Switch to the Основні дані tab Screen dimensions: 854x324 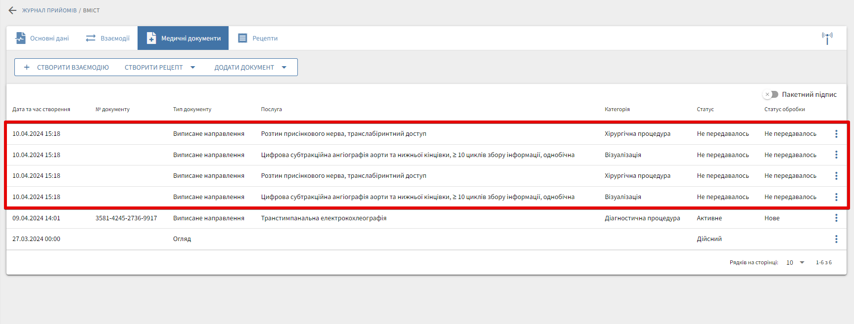(43, 38)
